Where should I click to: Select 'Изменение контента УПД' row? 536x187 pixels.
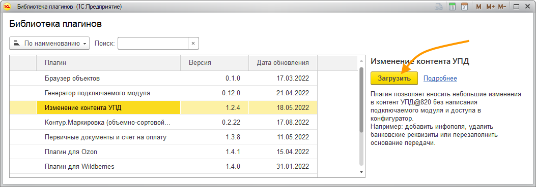[x=163, y=107]
